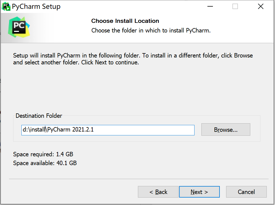Screen dimensions: 275x205
Task: Proceed with the Next button
Action: (199, 192)
